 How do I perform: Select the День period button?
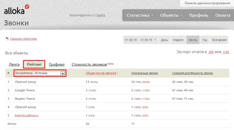(164, 40)
